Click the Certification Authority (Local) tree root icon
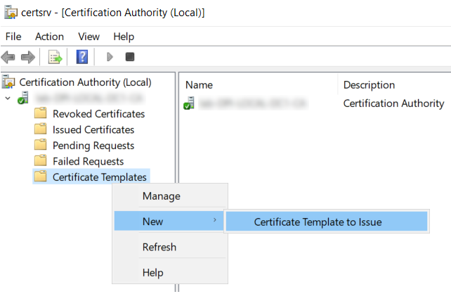Image resolution: width=451 pixels, height=294 pixels. [x=8, y=82]
